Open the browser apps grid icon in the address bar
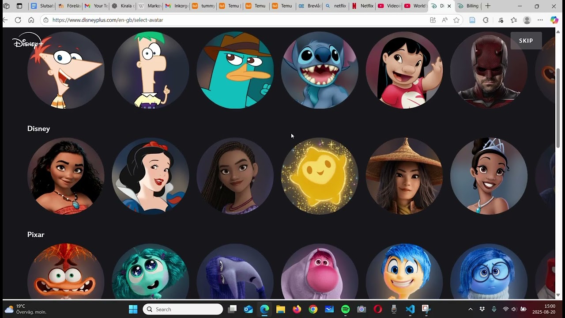Image resolution: width=565 pixels, height=318 pixels. tap(433, 20)
